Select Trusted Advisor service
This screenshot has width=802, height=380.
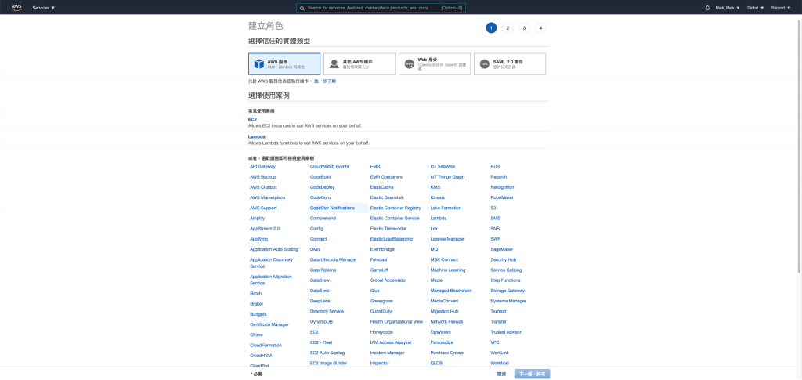[506, 332]
